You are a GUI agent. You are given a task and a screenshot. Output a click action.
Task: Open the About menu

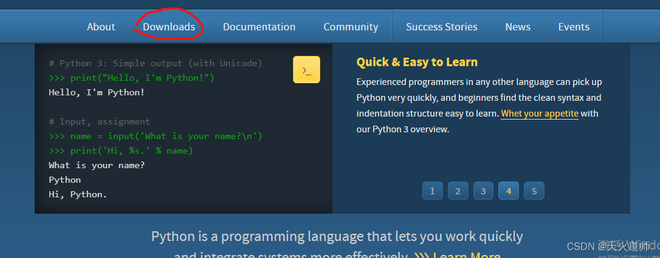pyautogui.click(x=101, y=27)
